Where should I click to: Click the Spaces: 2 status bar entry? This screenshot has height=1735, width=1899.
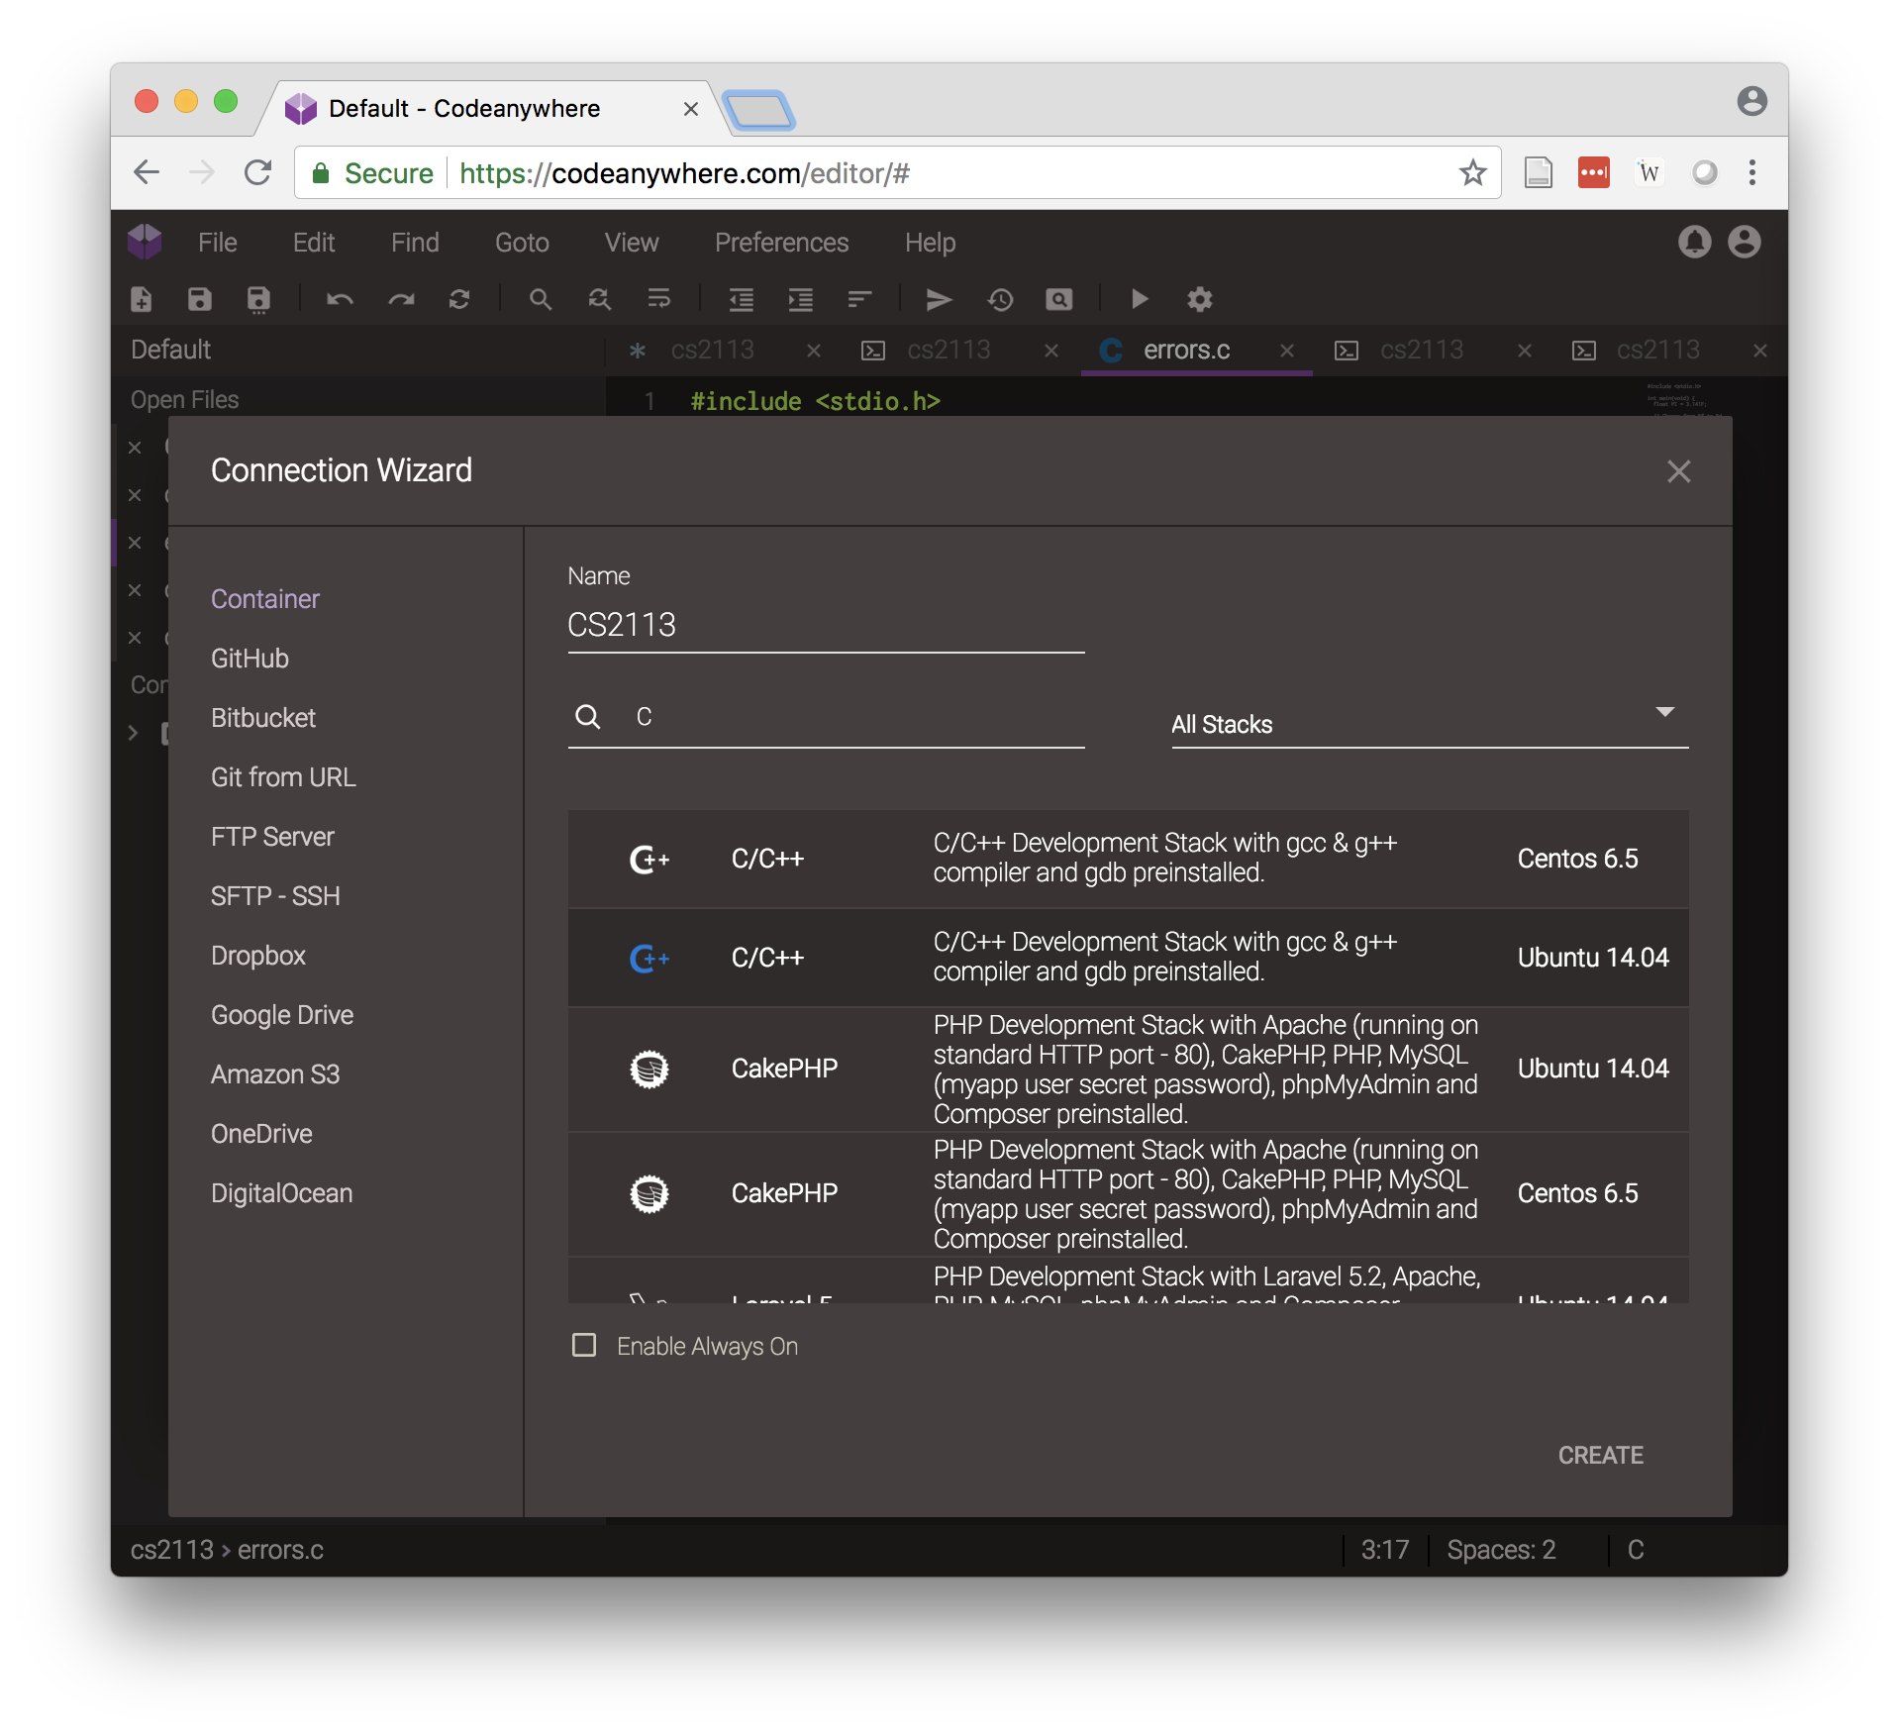[1501, 1550]
